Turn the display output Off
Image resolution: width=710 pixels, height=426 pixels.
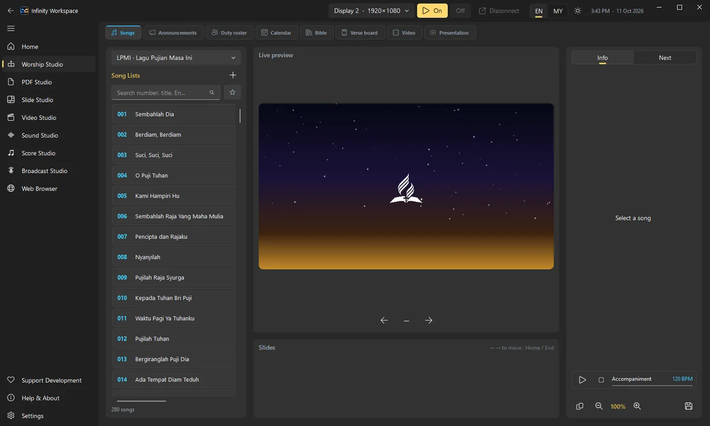460,11
